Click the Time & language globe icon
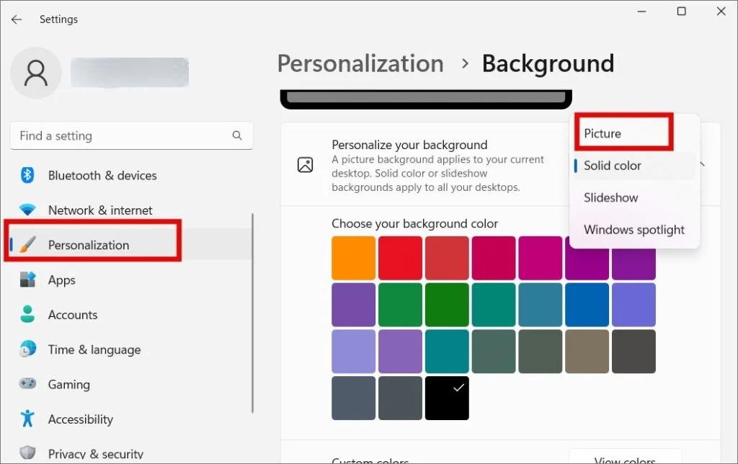738x464 pixels. click(x=27, y=349)
